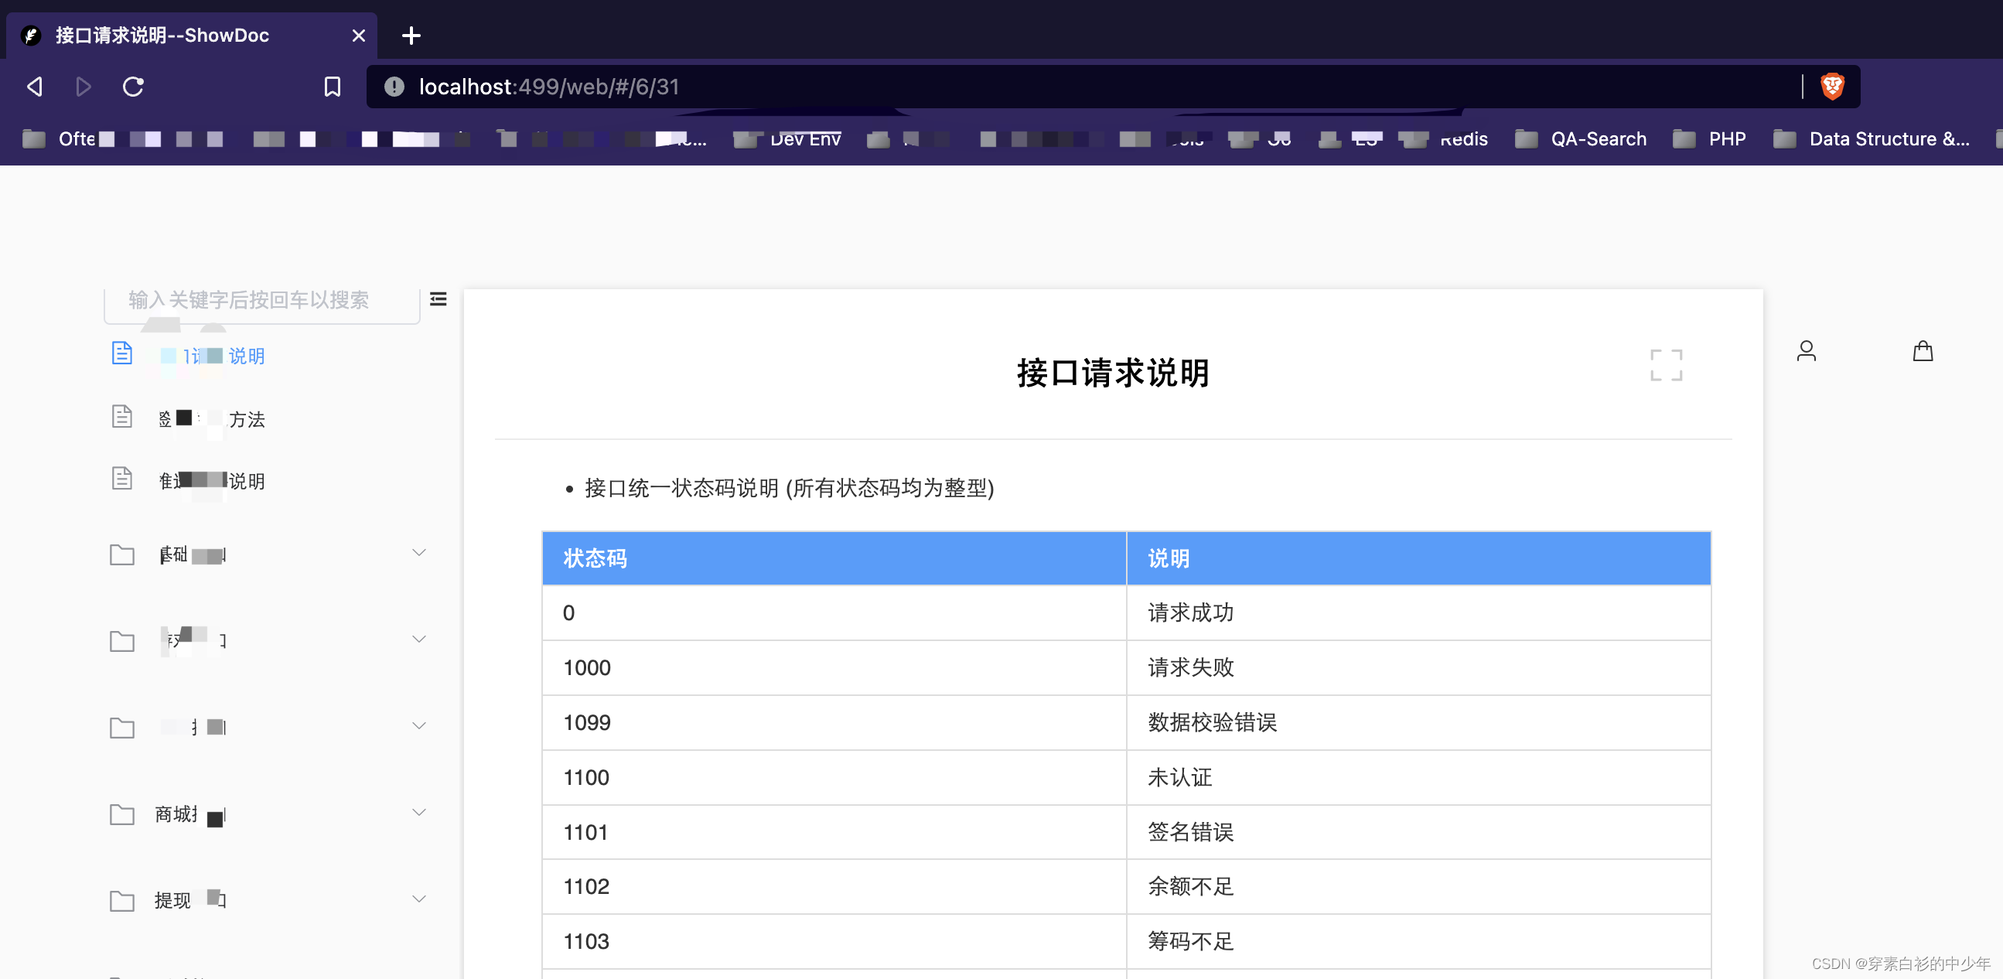Click the site info icon in the address bar
The height and width of the screenshot is (979, 2003).
394,87
